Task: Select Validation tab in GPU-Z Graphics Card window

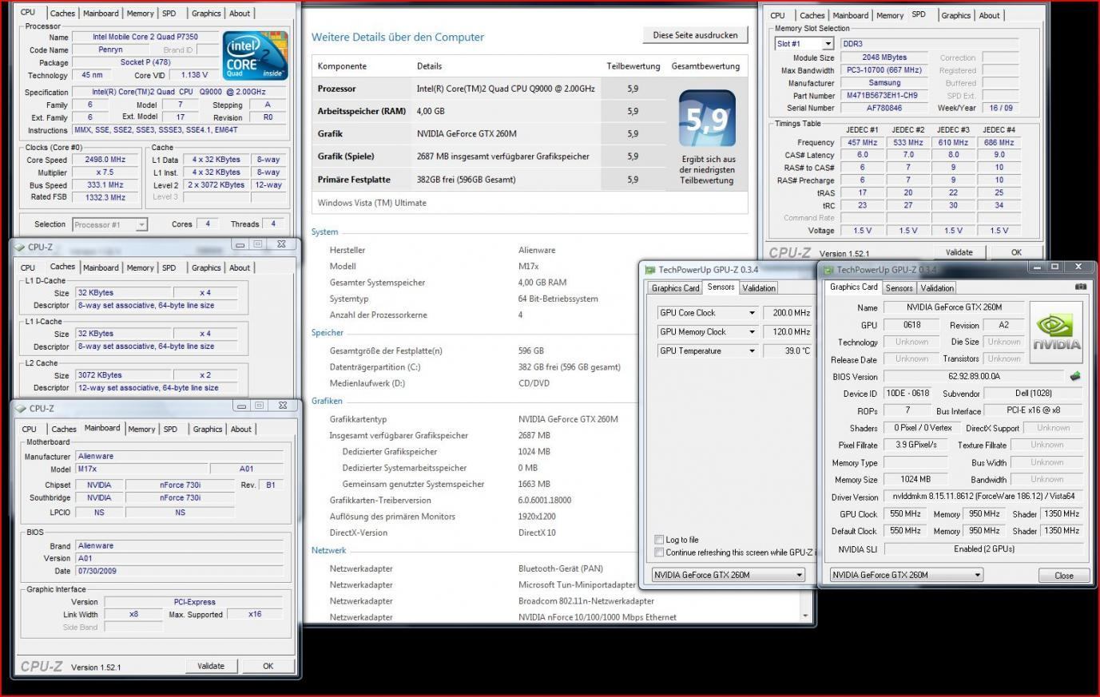Action: 936,288
